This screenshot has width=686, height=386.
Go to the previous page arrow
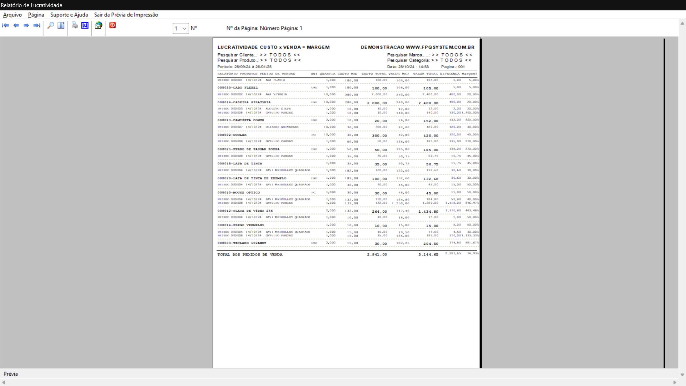click(x=16, y=25)
